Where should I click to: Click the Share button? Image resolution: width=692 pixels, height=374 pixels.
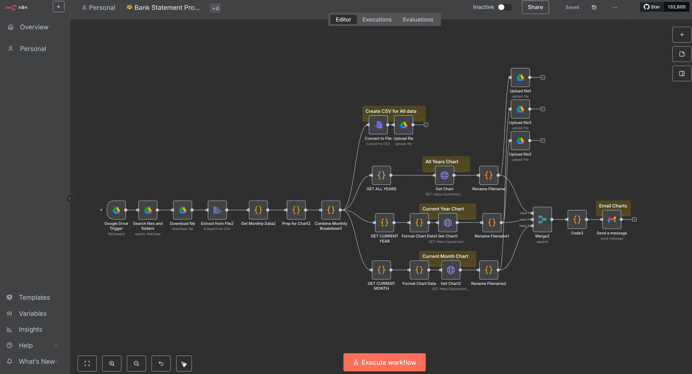click(x=535, y=7)
